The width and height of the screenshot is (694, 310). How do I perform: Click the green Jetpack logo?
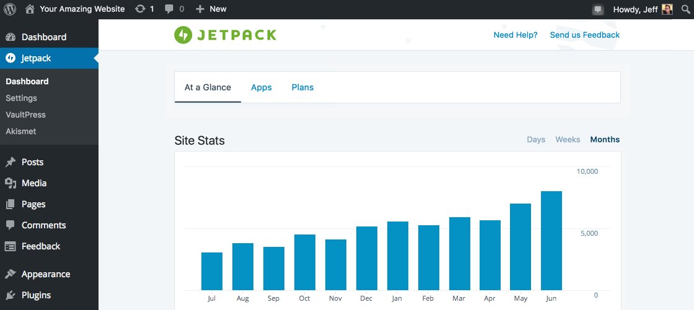pos(226,35)
